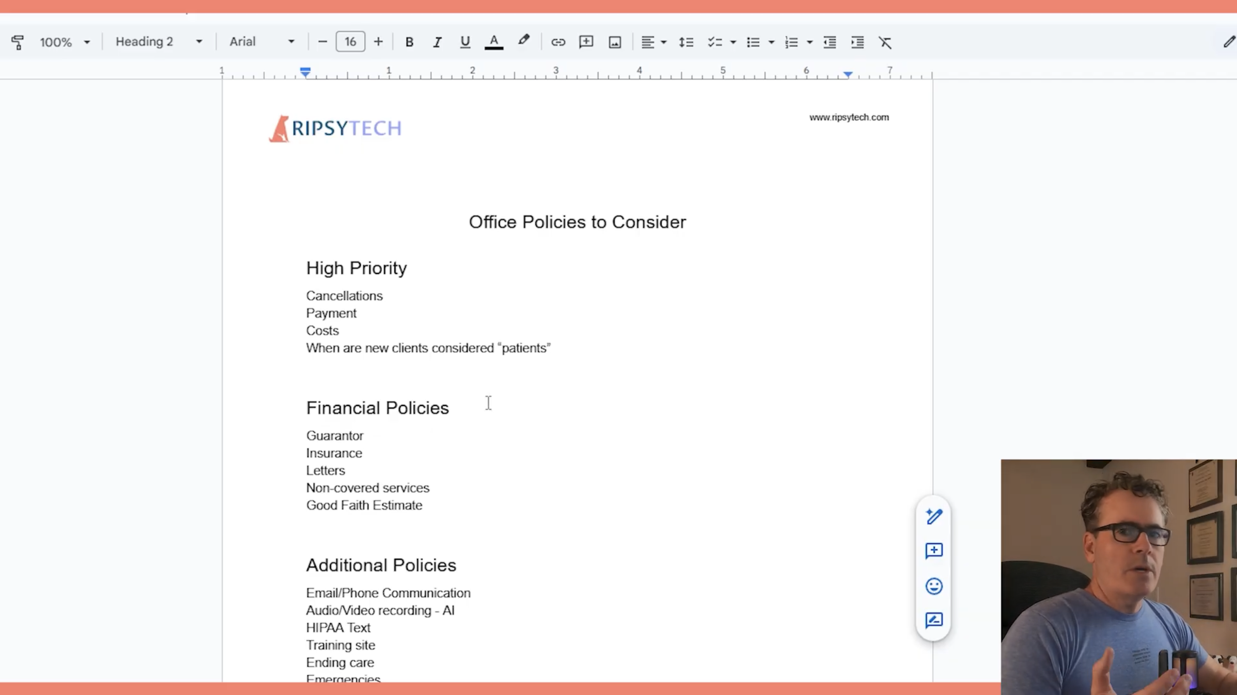This screenshot has height=695, width=1237.
Task: Insert a comment from the toolbar
Action: pyautogui.click(x=586, y=42)
